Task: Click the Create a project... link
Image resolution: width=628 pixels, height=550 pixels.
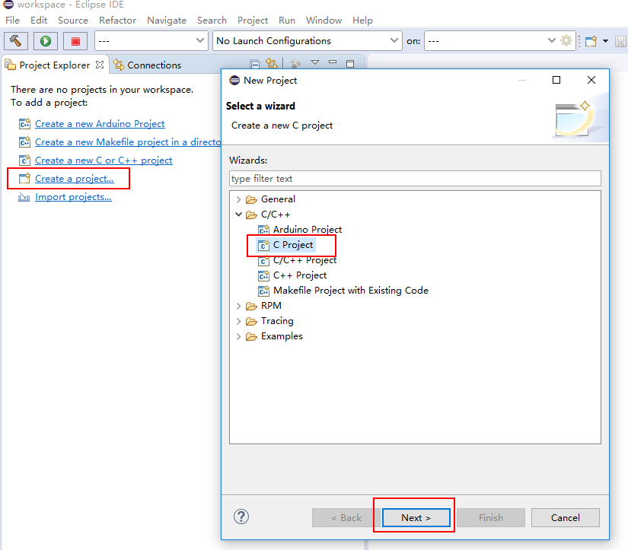Action: (x=75, y=179)
